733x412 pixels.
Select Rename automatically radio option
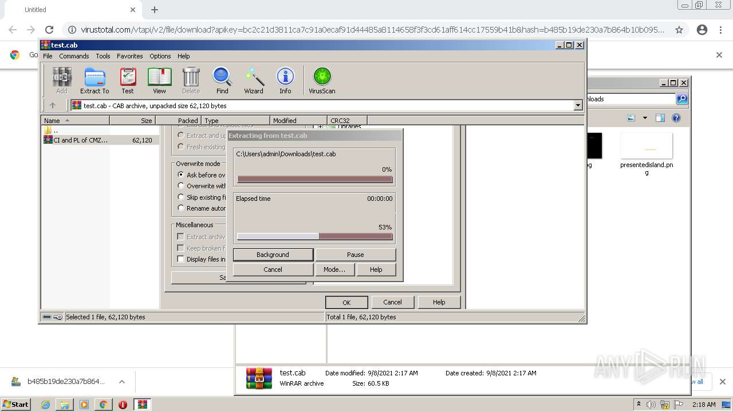[x=181, y=208]
